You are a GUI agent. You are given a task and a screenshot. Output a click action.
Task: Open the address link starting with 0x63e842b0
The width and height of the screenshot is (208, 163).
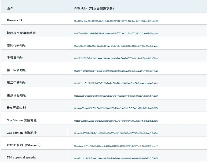click(x=116, y=46)
